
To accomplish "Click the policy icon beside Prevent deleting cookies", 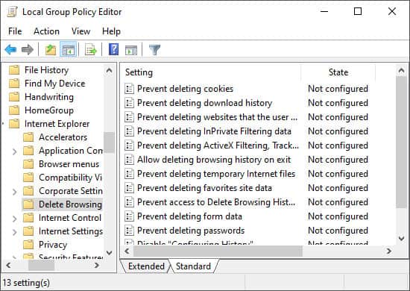I will click(x=129, y=89).
